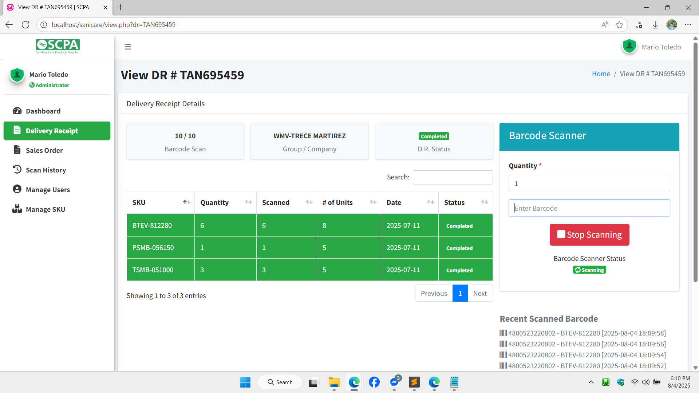Sort table by Status column arrows

click(484, 202)
